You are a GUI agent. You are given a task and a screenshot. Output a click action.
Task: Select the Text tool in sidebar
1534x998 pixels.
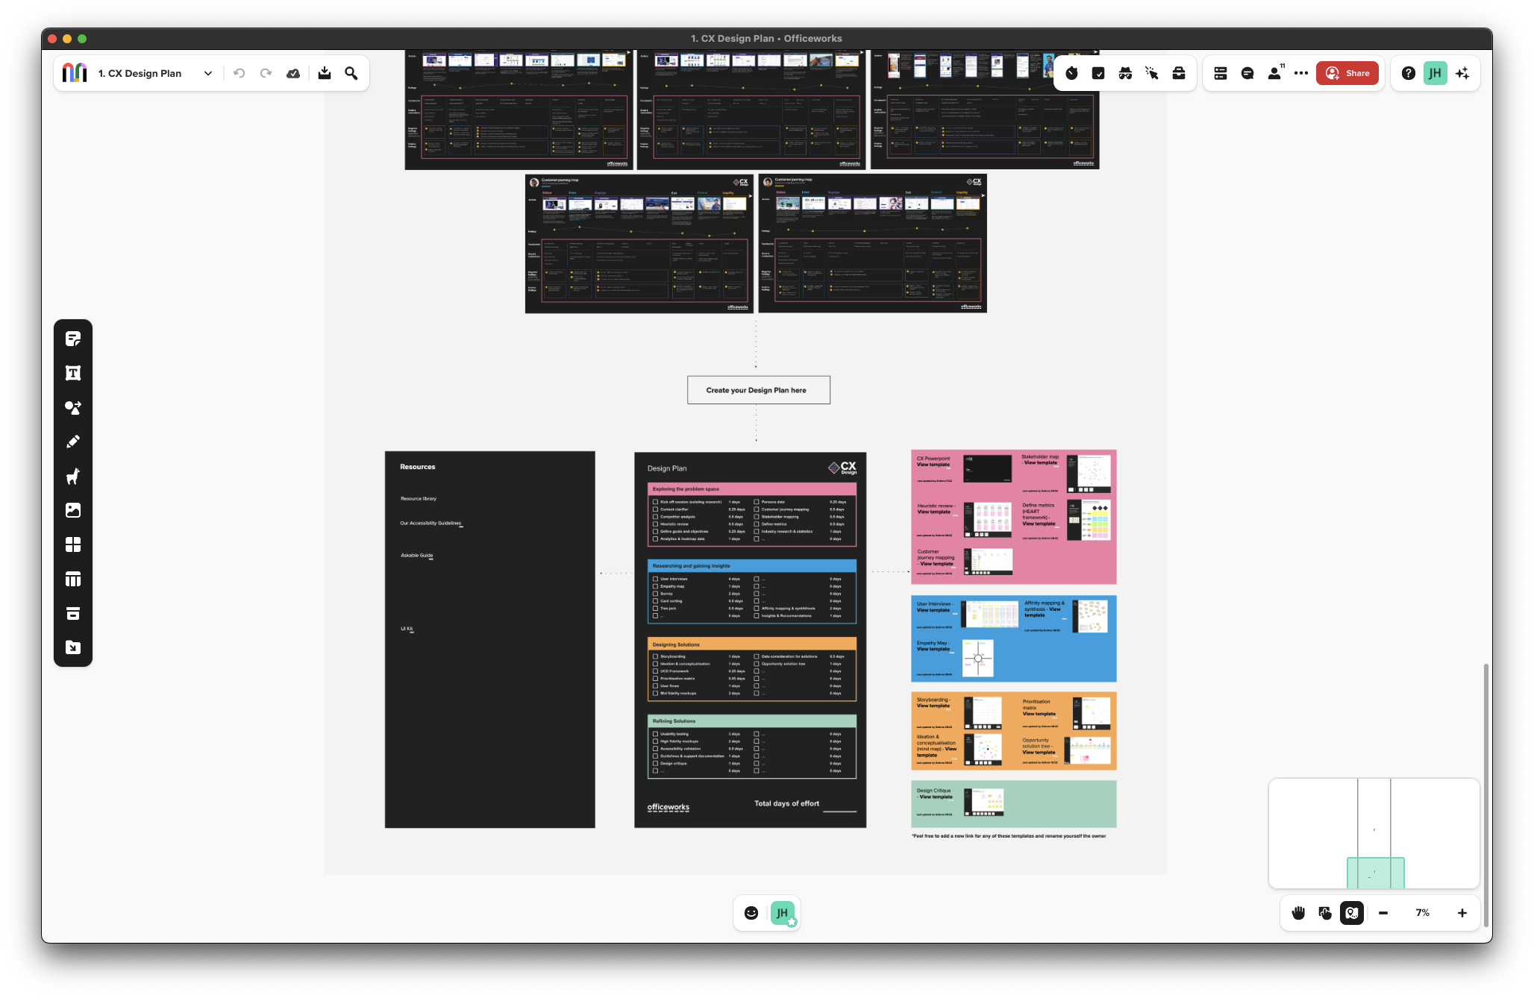pyautogui.click(x=73, y=374)
